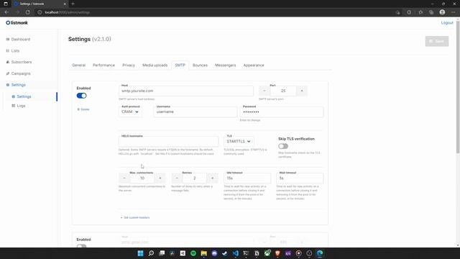Open Visual Studio Code from taskbar
The height and width of the screenshot is (259, 460).
pyautogui.click(x=236, y=253)
